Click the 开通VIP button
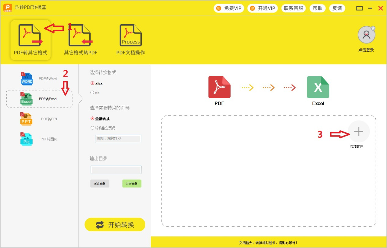Image resolution: width=387 pixels, height=248 pixels. click(x=263, y=8)
